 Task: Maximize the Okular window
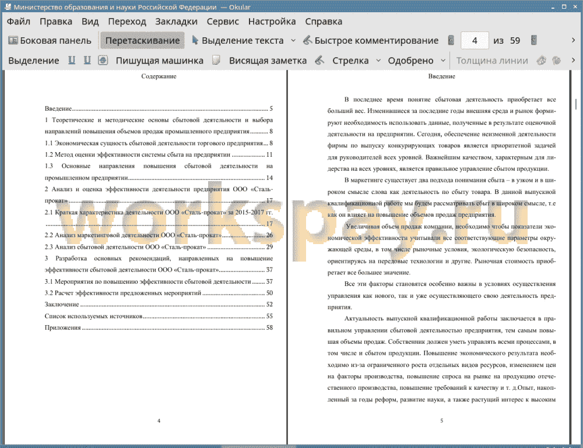[564, 6]
